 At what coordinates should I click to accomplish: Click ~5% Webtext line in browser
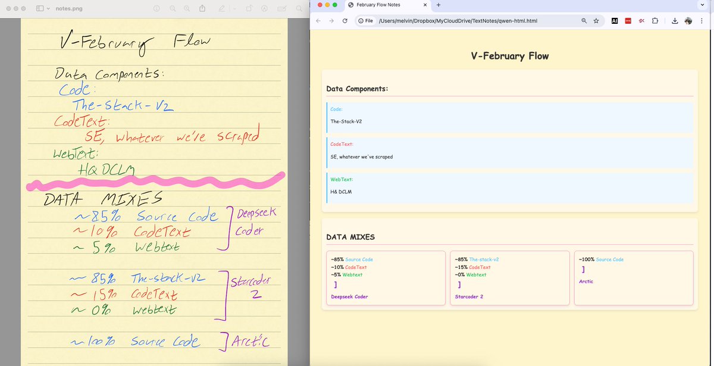pyautogui.click(x=346, y=274)
